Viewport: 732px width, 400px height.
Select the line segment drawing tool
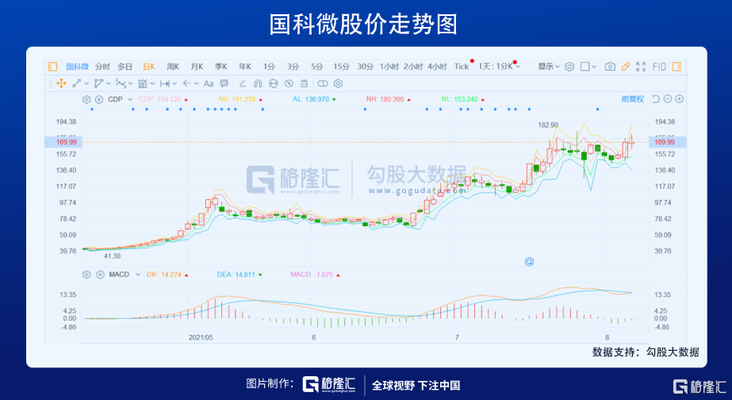[77, 83]
